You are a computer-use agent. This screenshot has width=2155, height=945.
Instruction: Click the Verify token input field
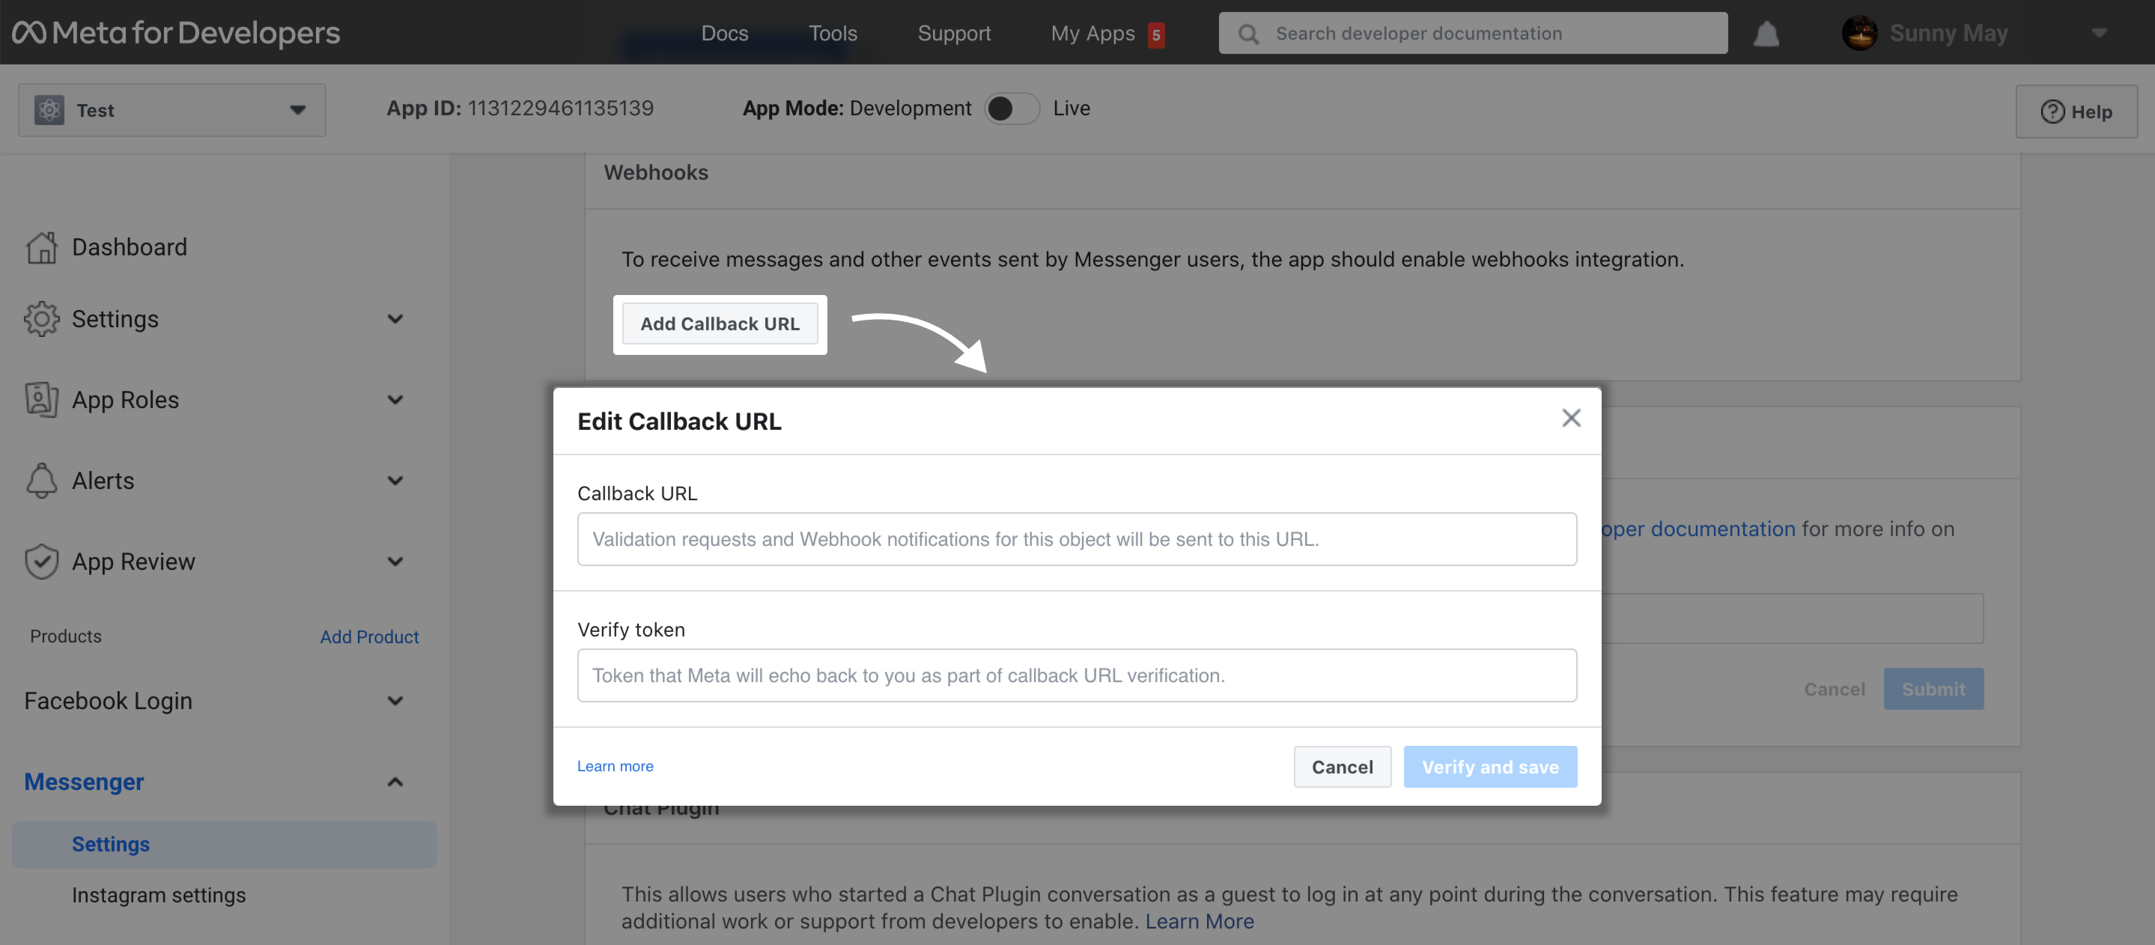coord(1076,675)
